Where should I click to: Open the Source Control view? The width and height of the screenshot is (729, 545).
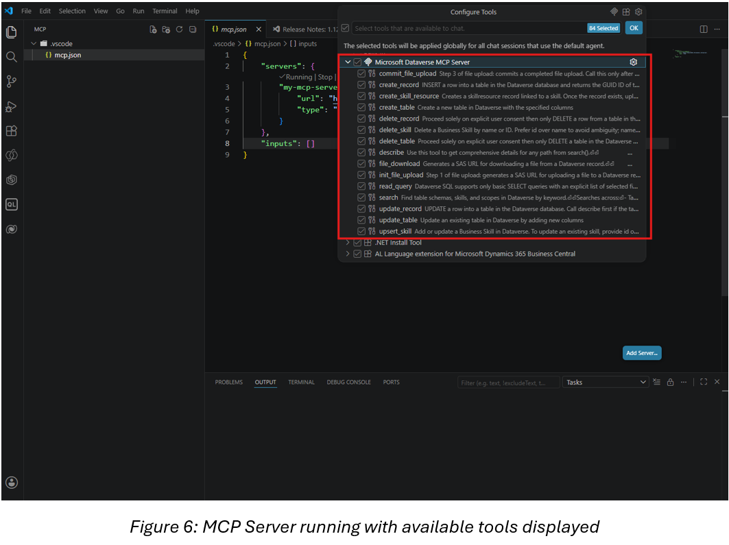tap(11, 82)
